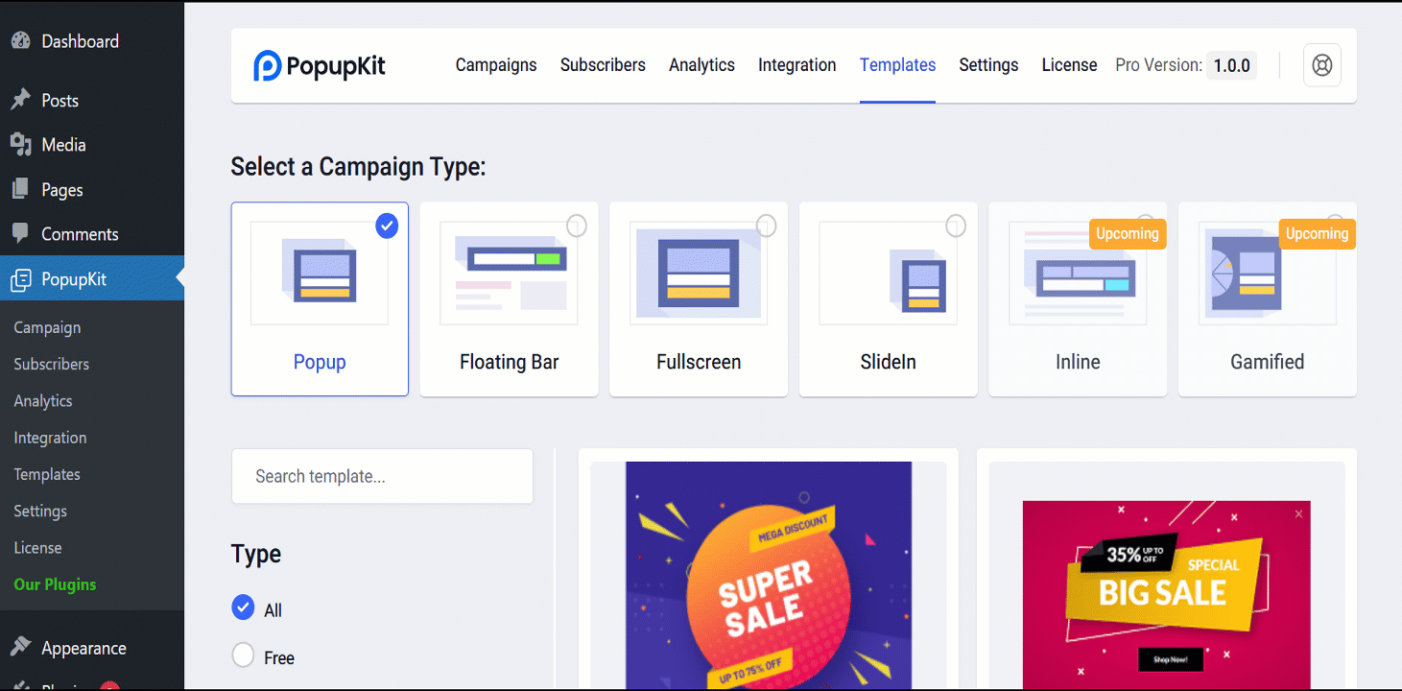Open Media via its sidebar icon

[x=20, y=145]
